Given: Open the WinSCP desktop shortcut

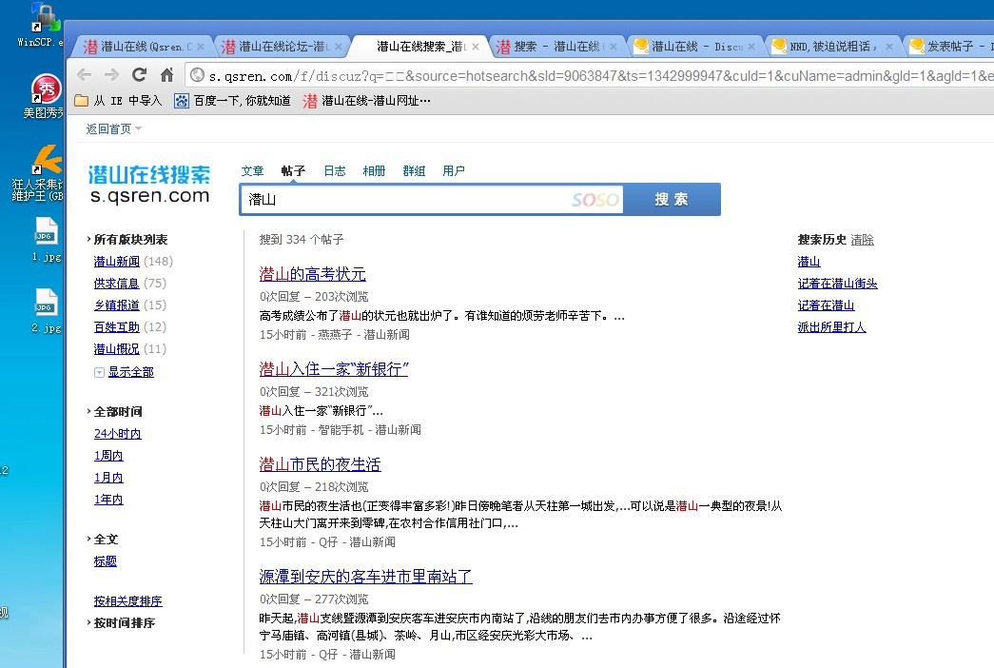Looking at the screenshot, I should pyautogui.click(x=45, y=24).
